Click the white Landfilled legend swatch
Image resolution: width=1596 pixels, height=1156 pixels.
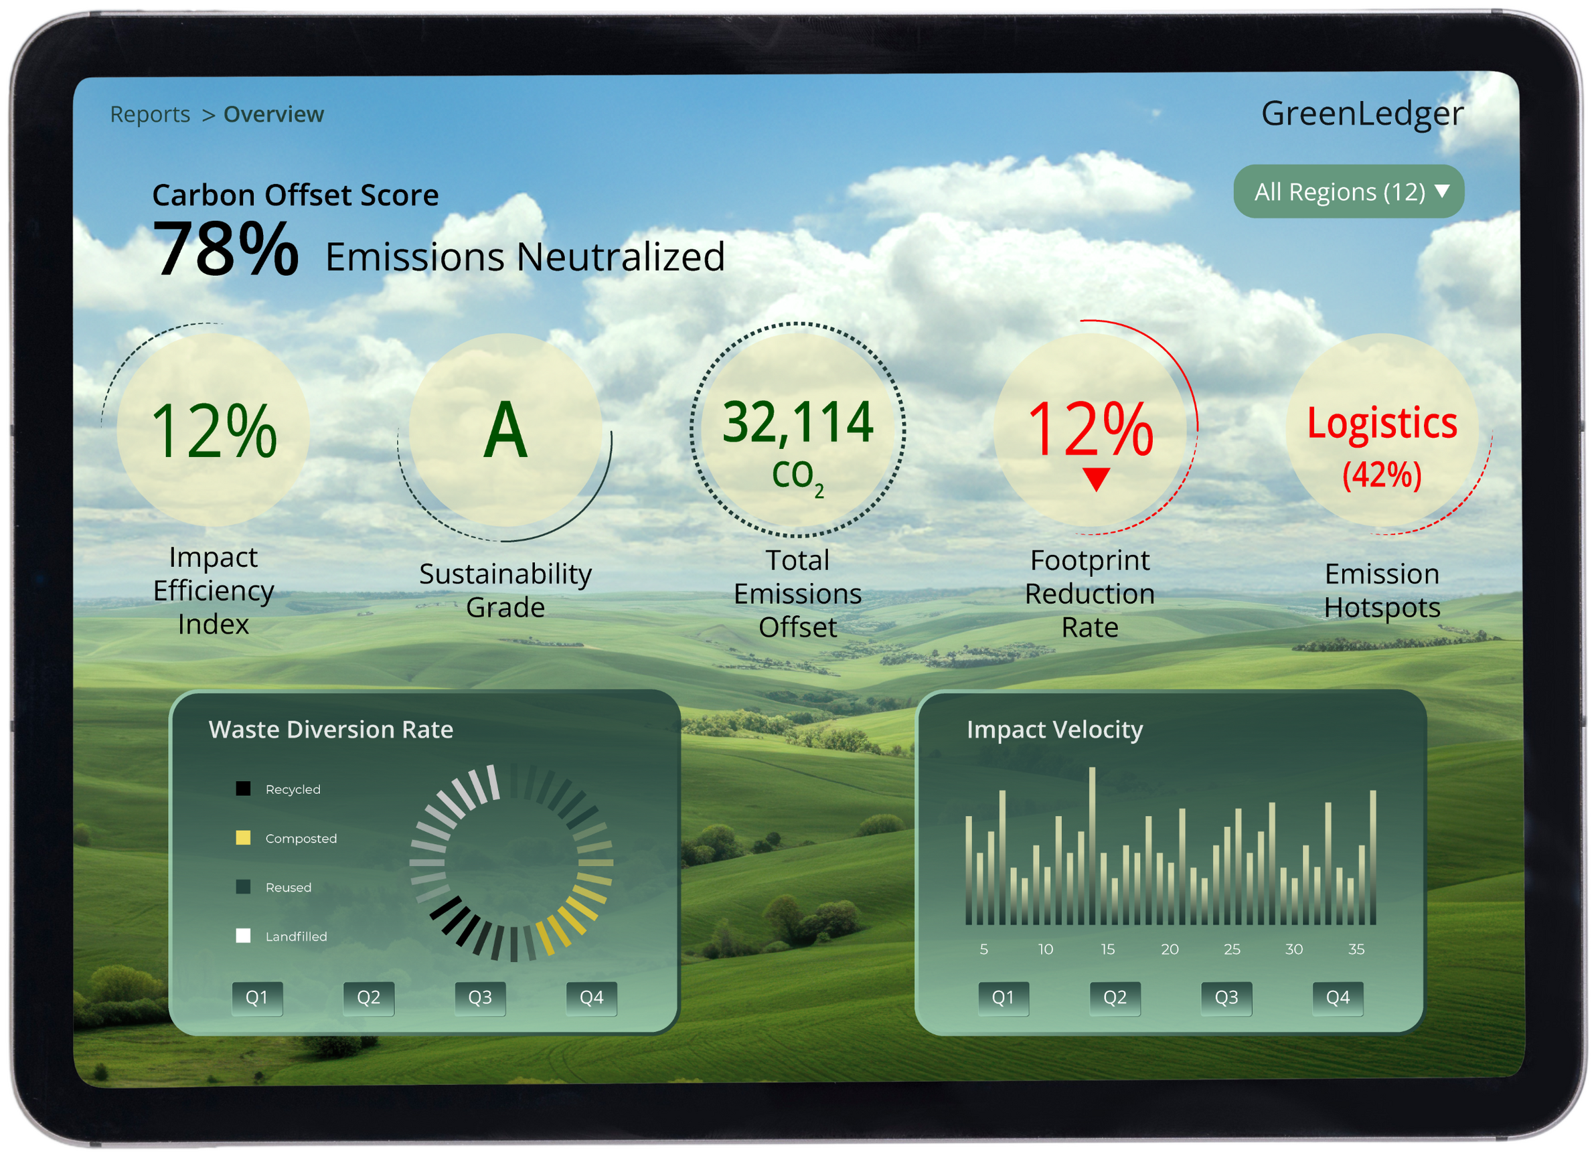(243, 936)
